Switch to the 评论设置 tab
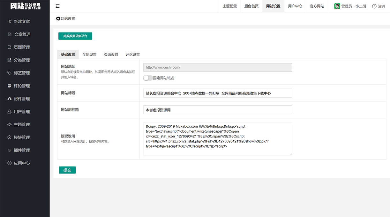Screen dimensions: 390x217 [132, 54]
